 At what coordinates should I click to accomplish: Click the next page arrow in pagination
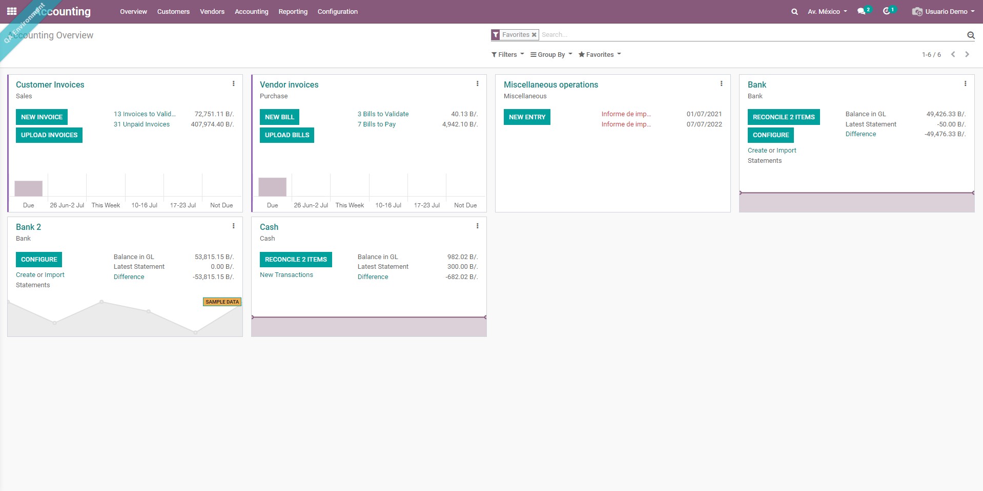point(967,54)
